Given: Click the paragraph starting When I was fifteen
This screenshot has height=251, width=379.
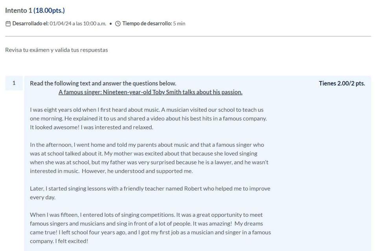Looking at the screenshot, I should [150, 228].
